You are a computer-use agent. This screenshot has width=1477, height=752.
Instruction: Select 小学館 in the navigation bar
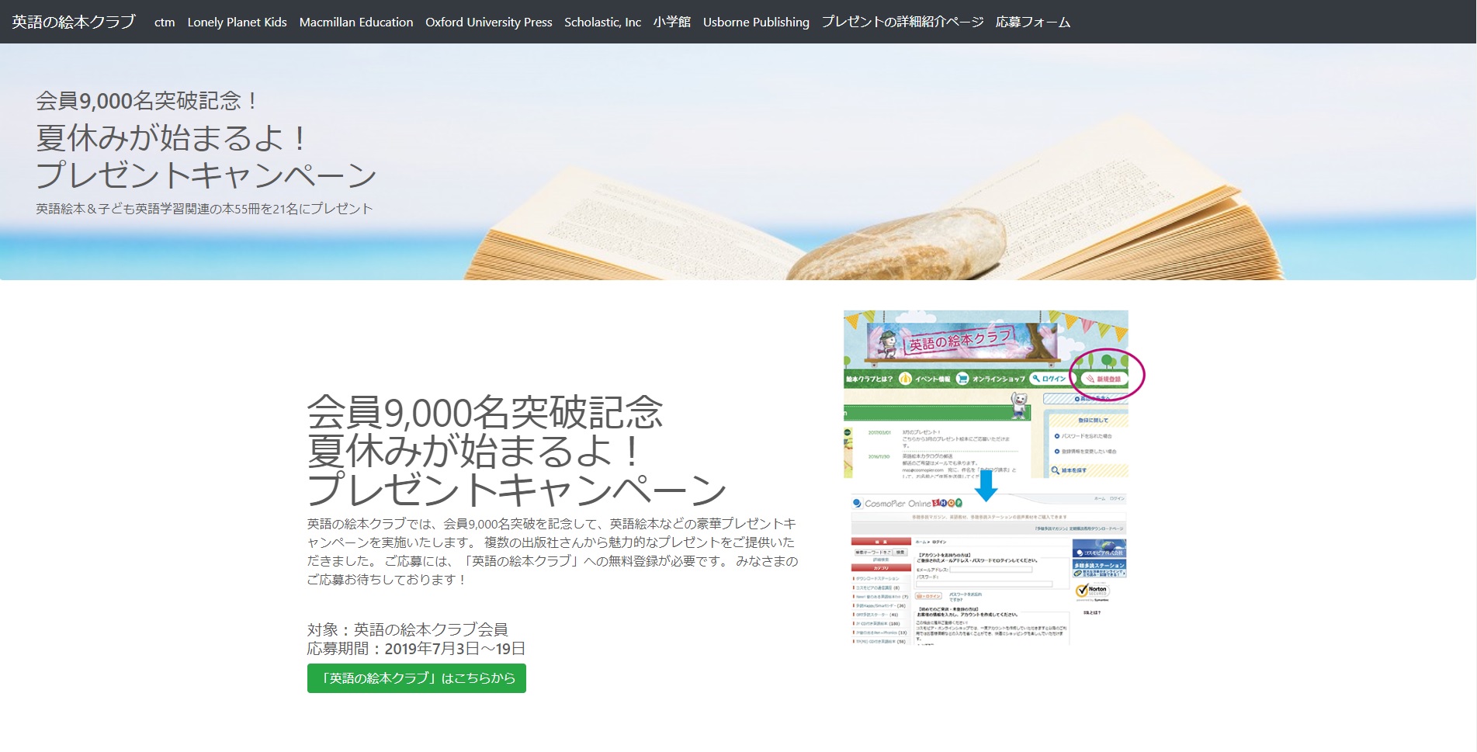tap(672, 22)
